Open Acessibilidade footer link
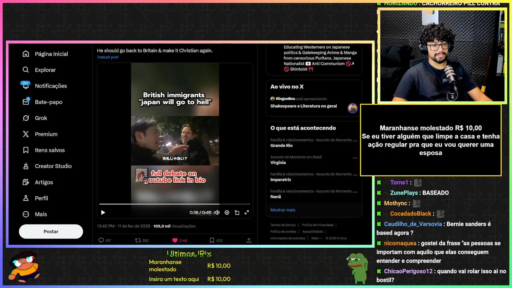Viewport: 512px width, 288px height. coord(313,232)
